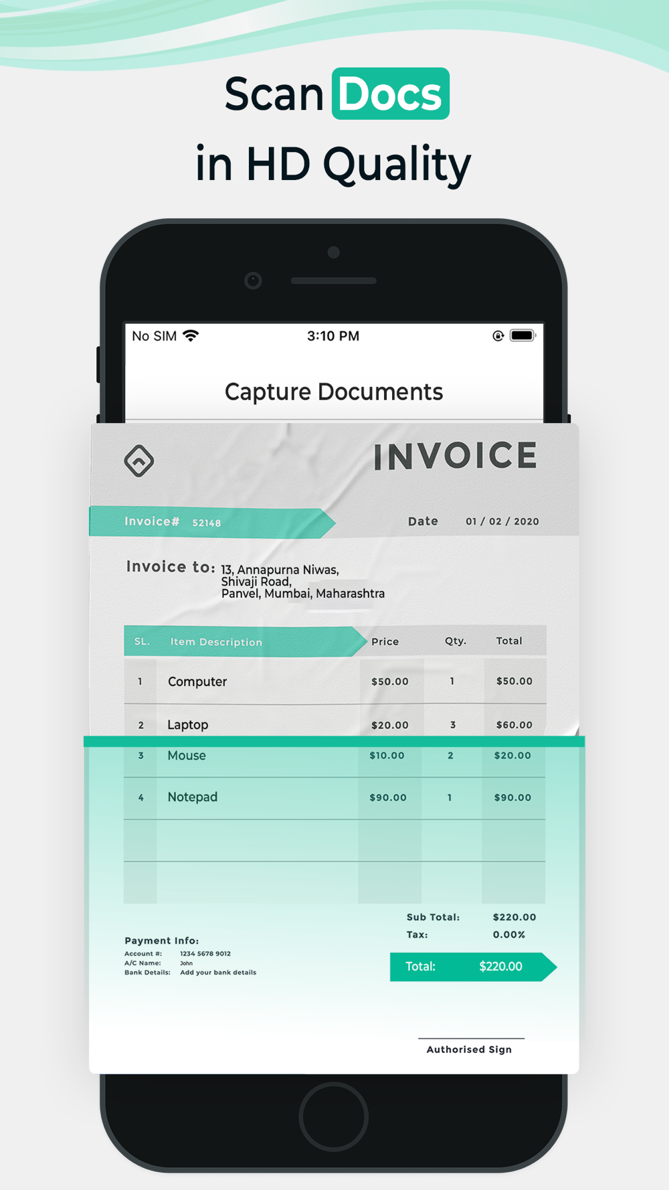Click the in HD Quality headline
The image size is (669, 1190).
coord(333,165)
